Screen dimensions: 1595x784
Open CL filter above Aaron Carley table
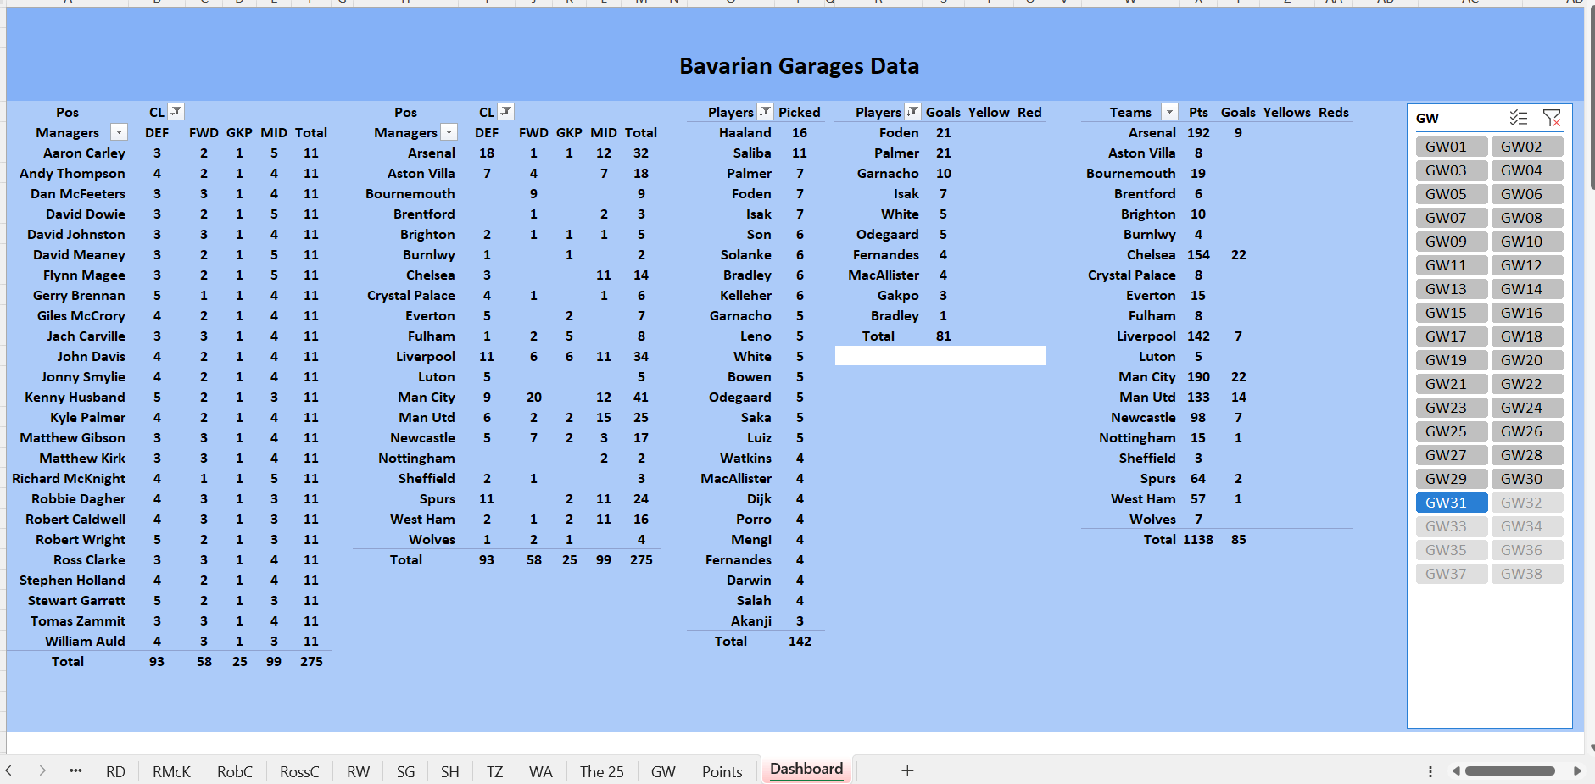[176, 111]
